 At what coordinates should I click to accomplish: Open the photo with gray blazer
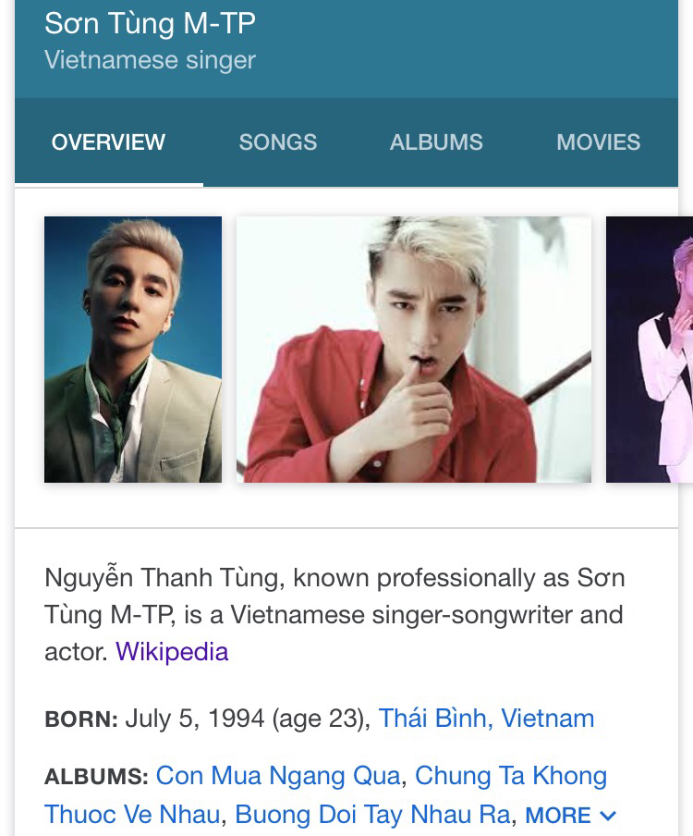point(133,350)
